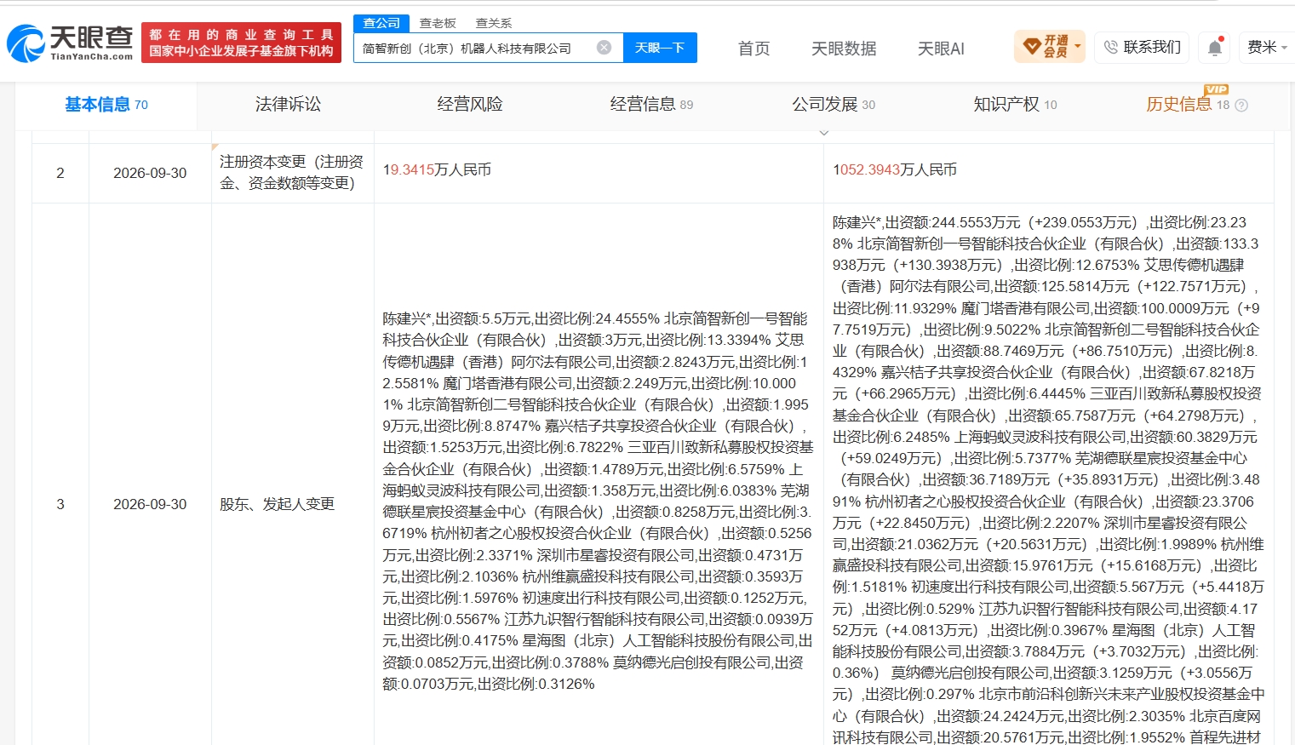Click the 开通会员 VIP diamond icon

click(x=1032, y=46)
